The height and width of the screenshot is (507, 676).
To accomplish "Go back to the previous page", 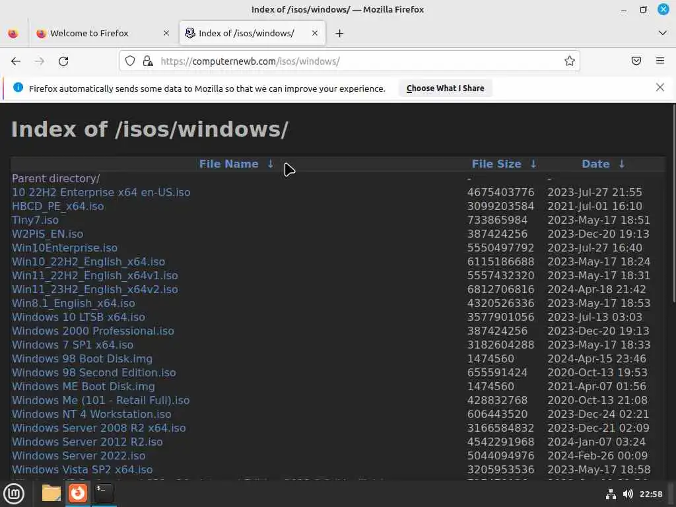I will (x=16, y=61).
